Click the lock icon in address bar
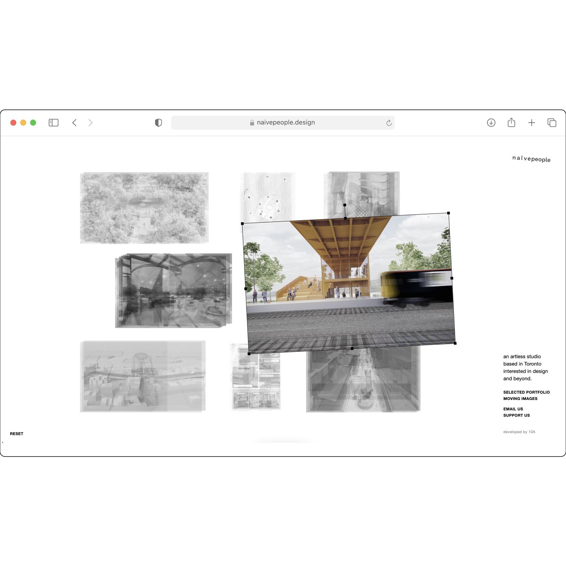This screenshot has height=566, width=566. coord(252,123)
